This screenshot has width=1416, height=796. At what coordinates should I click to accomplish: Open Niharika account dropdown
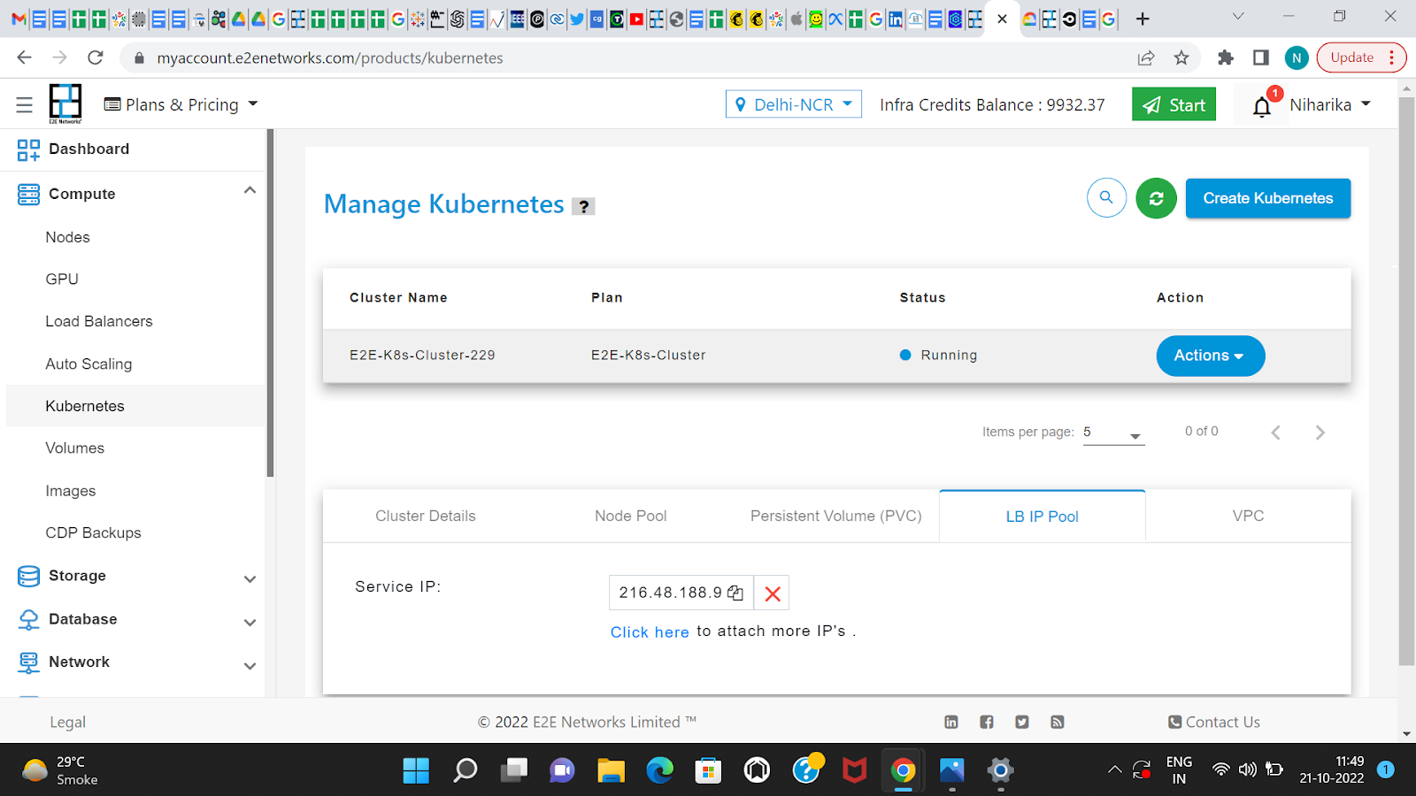pos(1329,104)
